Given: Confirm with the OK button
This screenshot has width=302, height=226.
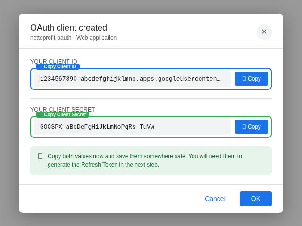Looking at the screenshot, I should 256,199.
